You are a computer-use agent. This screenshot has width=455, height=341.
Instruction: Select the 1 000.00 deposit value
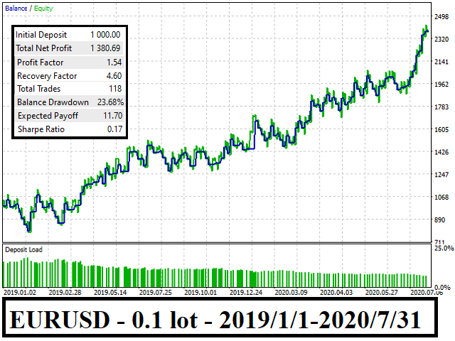(x=105, y=35)
